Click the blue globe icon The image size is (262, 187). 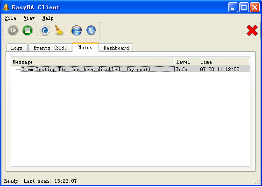coord(91,30)
